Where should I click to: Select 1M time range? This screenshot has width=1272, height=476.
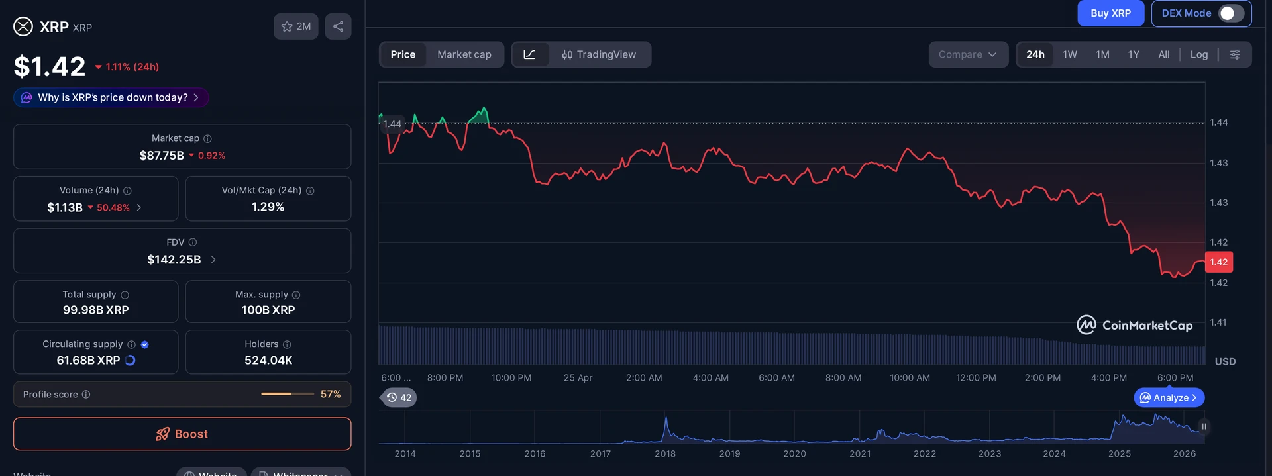point(1102,54)
